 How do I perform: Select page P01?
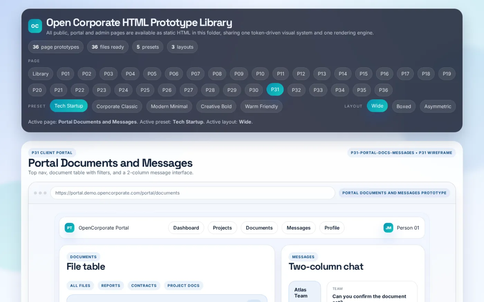[x=65, y=74]
